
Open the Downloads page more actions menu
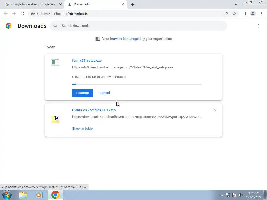(x=258, y=26)
